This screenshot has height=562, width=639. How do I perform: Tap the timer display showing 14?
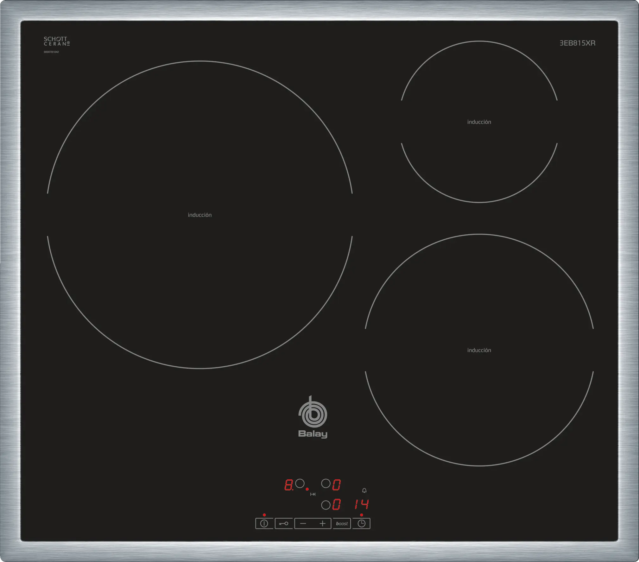click(362, 504)
